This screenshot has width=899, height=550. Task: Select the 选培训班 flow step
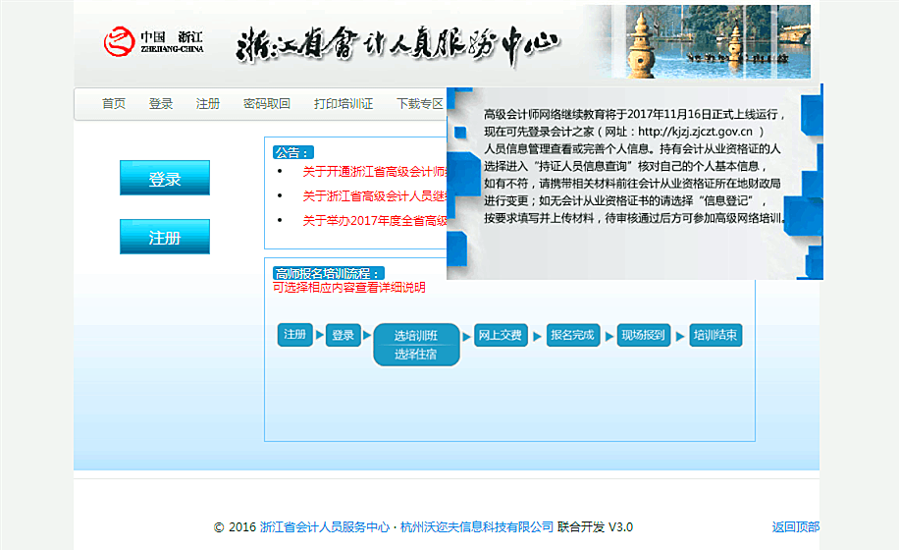(416, 336)
